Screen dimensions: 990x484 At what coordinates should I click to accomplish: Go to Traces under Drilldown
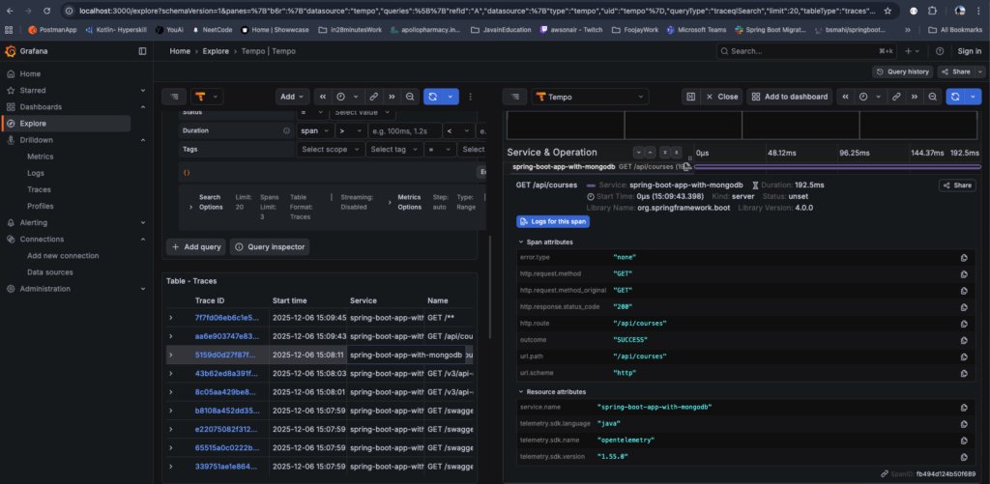tap(39, 189)
